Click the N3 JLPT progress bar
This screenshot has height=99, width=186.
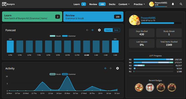tap(153, 65)
